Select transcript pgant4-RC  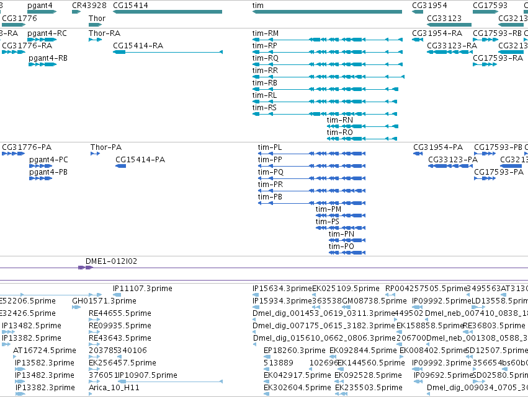(42, 40)
